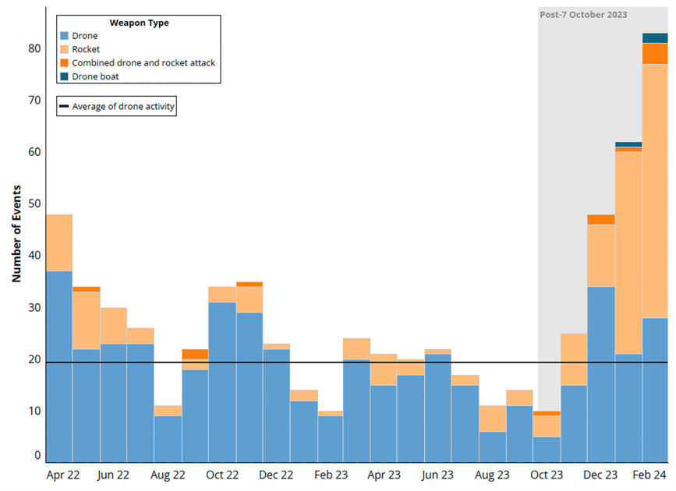
Task: Click the blue Drone legend swatch
Action: click(65, 36)
